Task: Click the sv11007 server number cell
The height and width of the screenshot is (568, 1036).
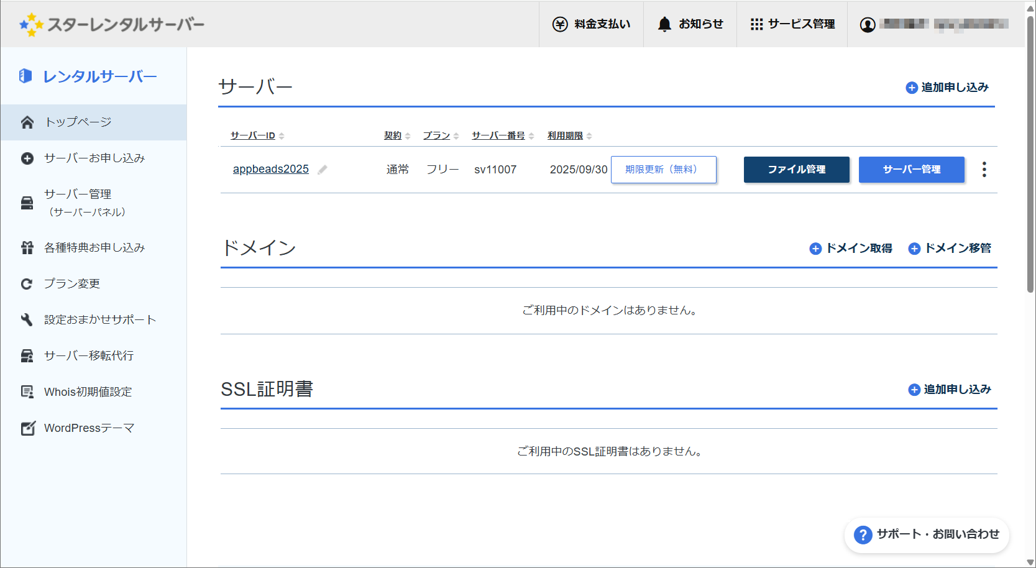Action: (x=495, y=170)
